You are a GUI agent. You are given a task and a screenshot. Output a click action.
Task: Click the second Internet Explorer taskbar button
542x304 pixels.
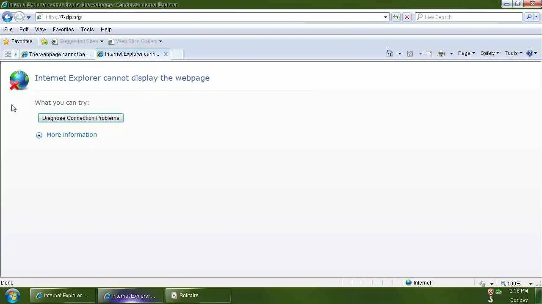(130, 296)
